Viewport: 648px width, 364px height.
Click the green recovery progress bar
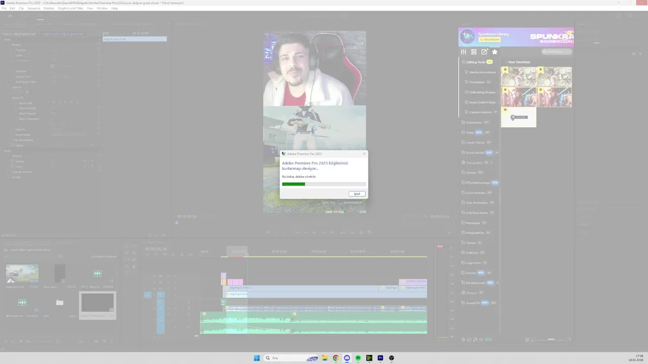coord(294,184)
